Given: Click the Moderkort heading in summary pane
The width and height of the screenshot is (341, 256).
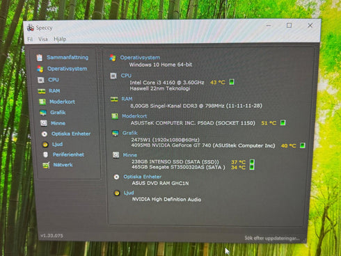Looking at the screenshot, I should coord(134,116).
